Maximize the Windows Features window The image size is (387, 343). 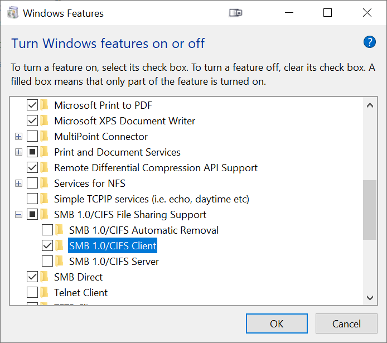(327, 13)
